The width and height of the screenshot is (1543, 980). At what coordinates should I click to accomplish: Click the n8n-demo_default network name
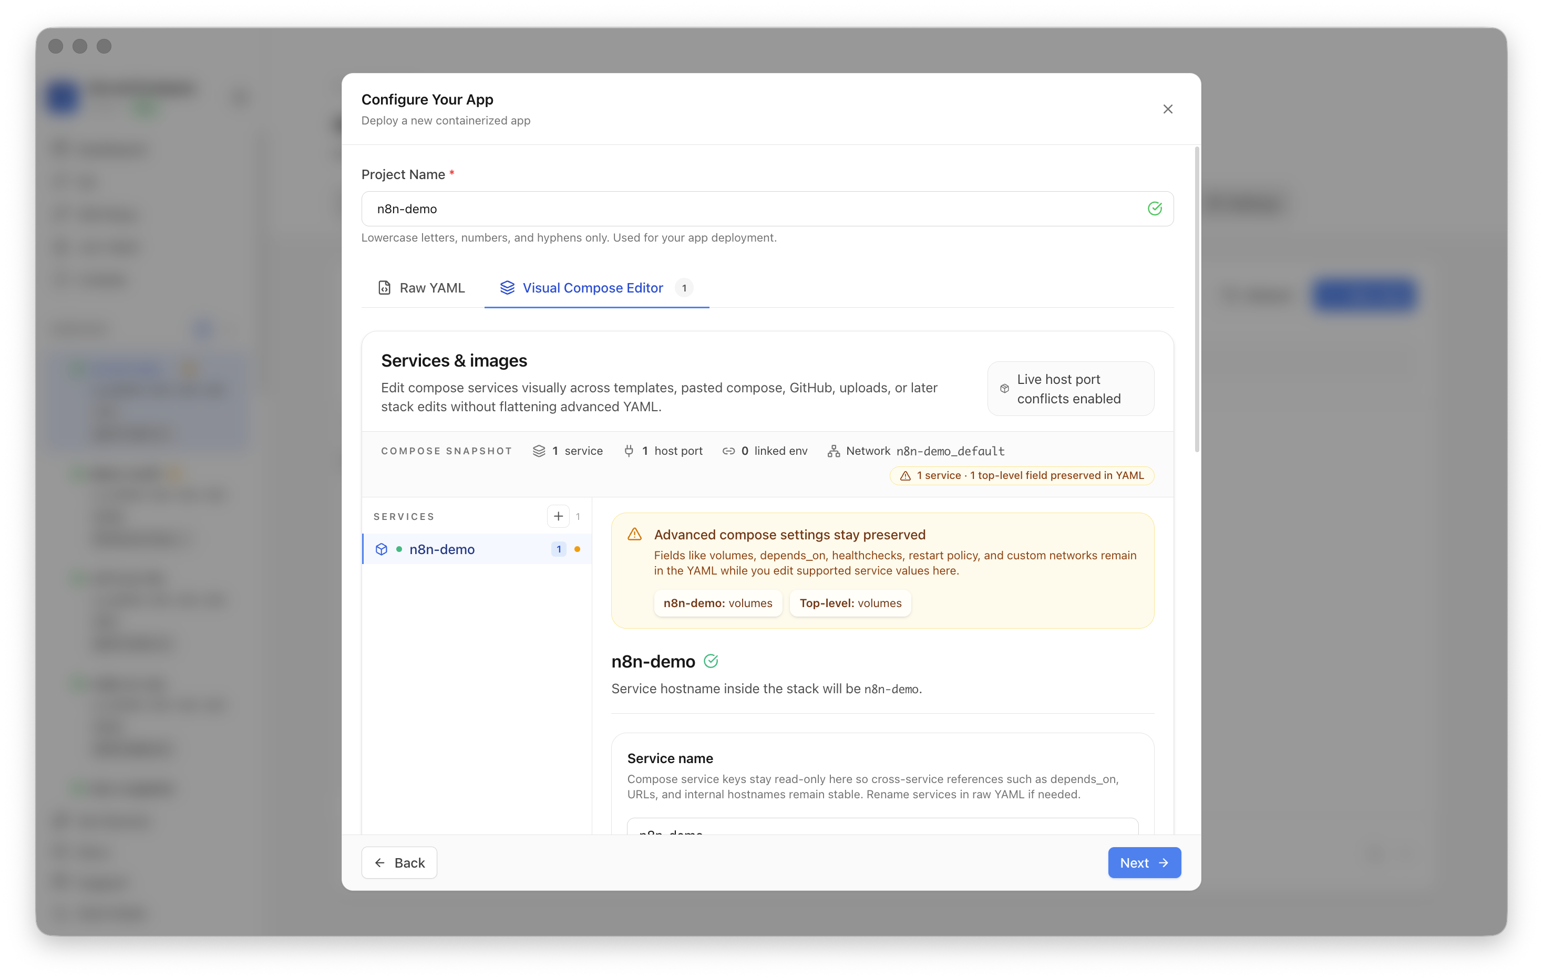tap(950, 451)
